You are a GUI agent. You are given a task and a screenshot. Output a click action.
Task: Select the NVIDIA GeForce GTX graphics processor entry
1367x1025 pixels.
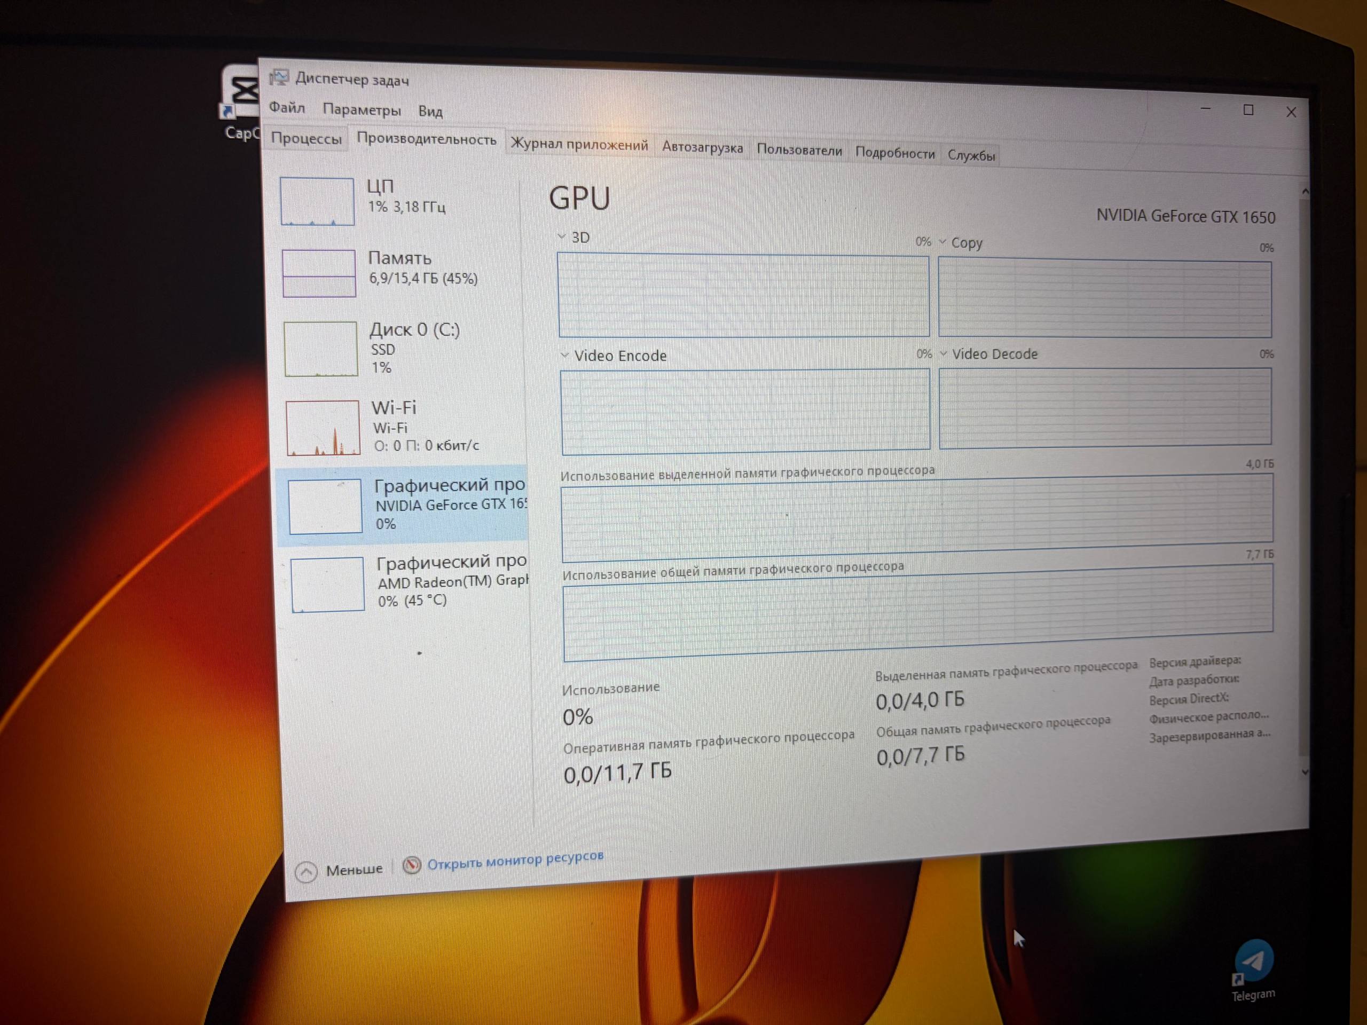click(402, 505)
